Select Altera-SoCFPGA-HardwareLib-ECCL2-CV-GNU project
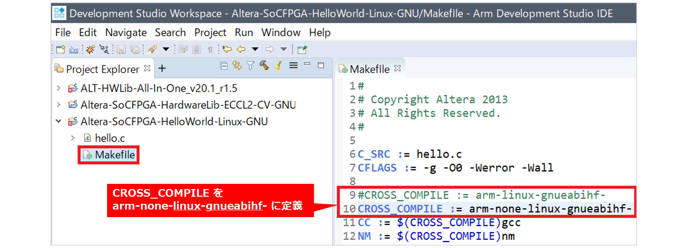Image resolution: width=687 pixels, height=248 pixels. pyautogui.click(x=188, y=105)
